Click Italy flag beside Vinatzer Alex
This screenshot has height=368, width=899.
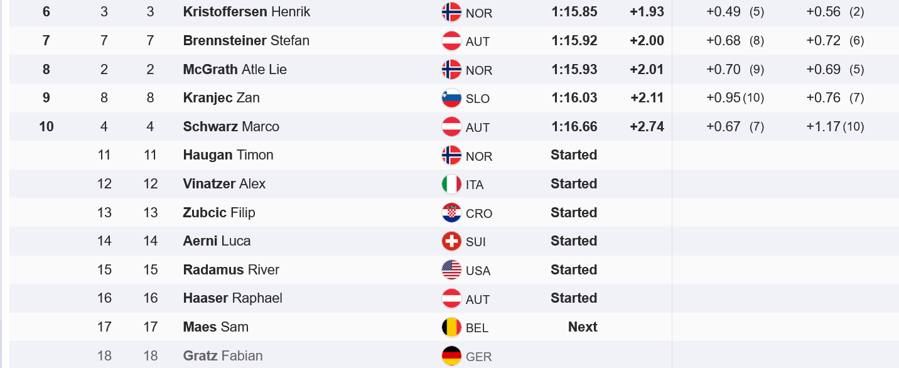451,184
